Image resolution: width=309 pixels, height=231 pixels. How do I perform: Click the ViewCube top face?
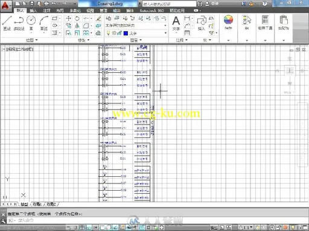(290, 70)
